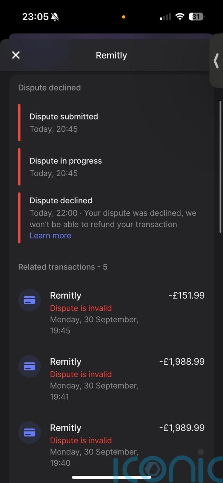Click the vertical scrollbar on the right
223x483 pixels.
[220, 166]
